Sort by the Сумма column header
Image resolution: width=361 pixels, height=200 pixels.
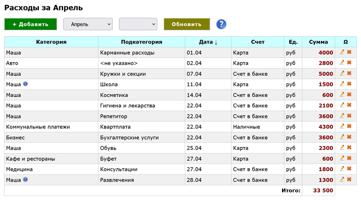coord(318,42)
